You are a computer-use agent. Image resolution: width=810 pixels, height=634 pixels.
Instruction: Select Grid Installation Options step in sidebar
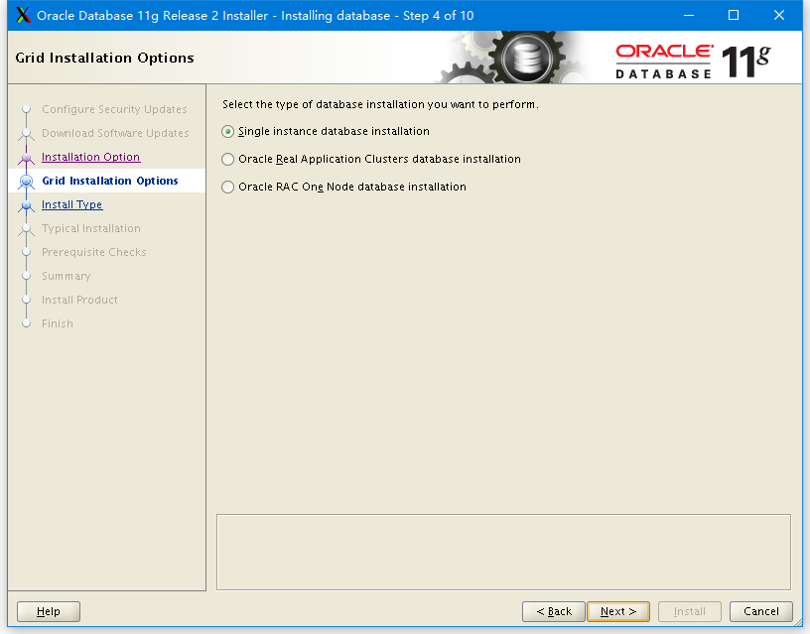(110, 181)
